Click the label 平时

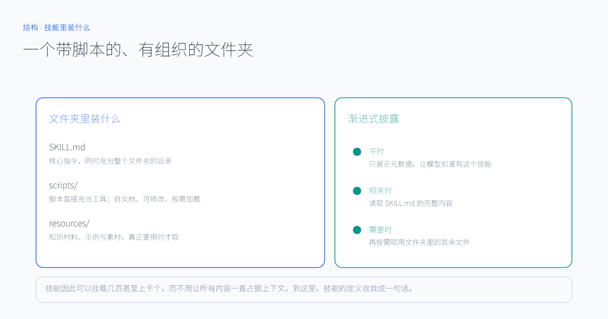click(x=376, y=151)
